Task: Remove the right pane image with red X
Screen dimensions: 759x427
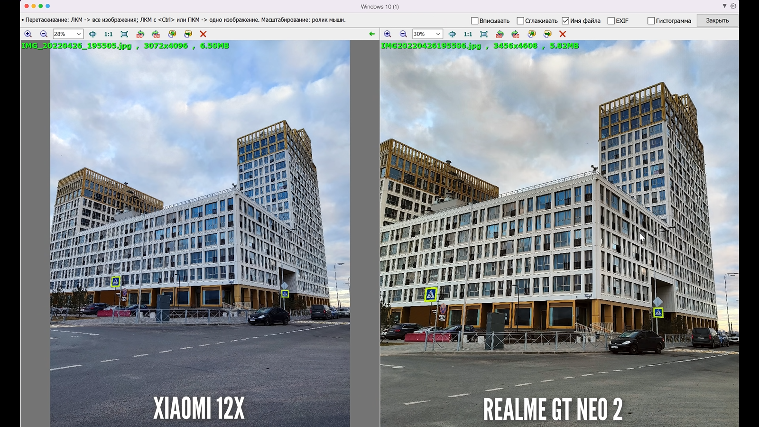Action: 563,34
